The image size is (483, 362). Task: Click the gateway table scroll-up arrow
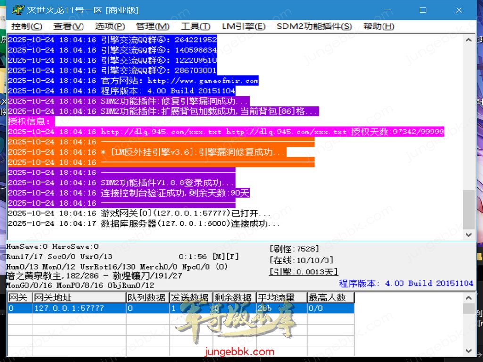(468, 298)
